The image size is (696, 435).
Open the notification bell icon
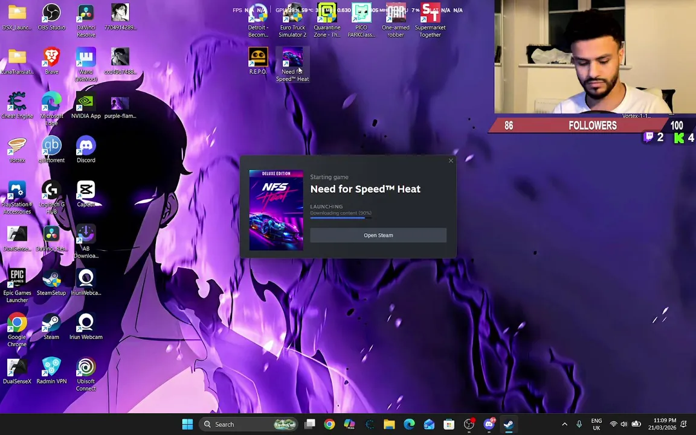click(684, 424)
